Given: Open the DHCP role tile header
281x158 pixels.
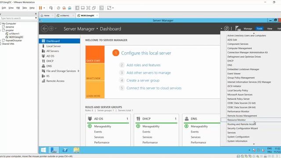Looking at the screenshot, I should 156,118.
